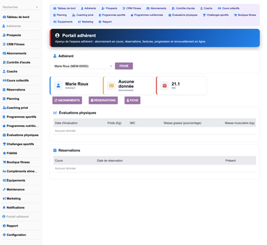Click the Prospects sidebar icon
The height and width of the screenshot is (245, 267).
click(x=4, y=35)
